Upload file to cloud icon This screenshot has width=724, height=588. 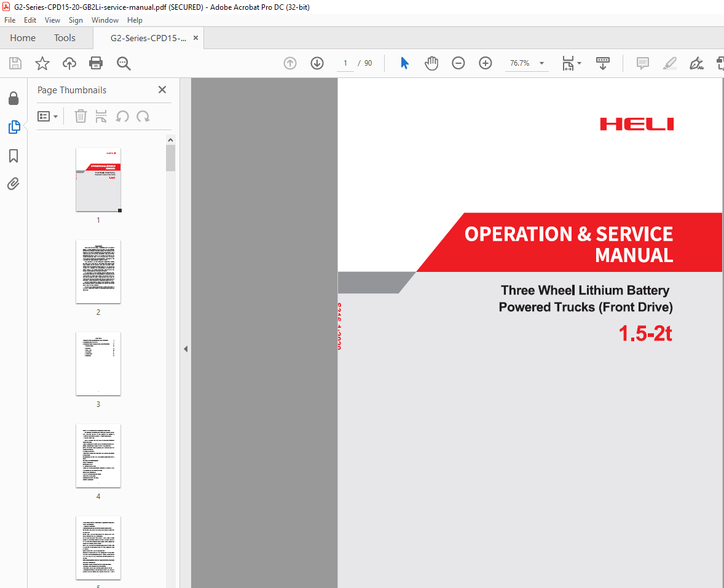point(69,63)
